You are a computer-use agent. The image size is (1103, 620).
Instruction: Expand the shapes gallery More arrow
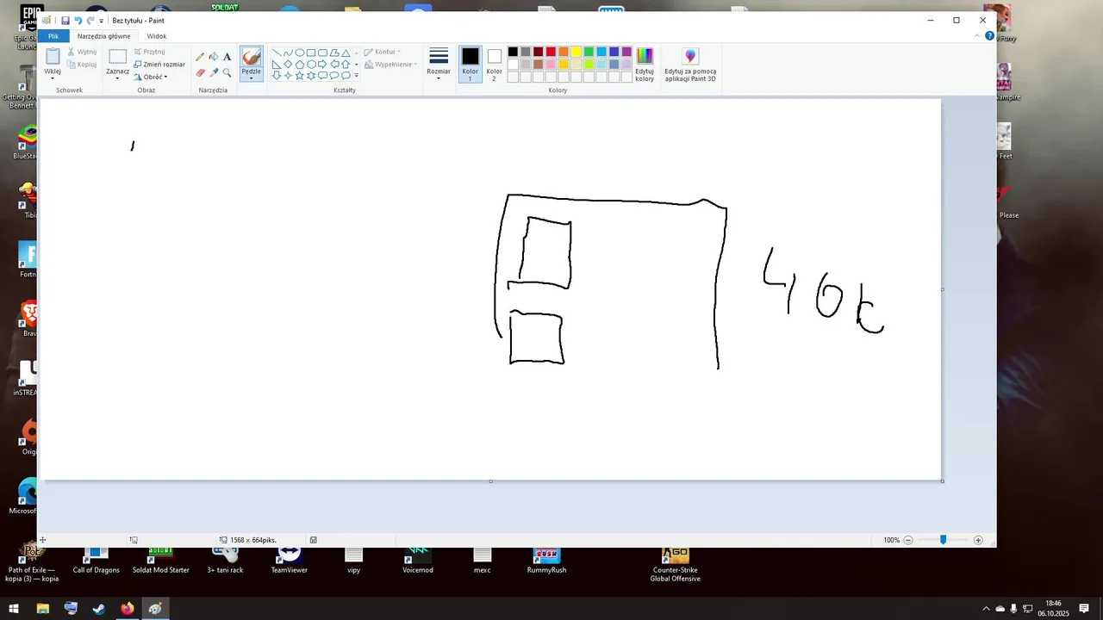pyautogui.click(x=357, y=76)
